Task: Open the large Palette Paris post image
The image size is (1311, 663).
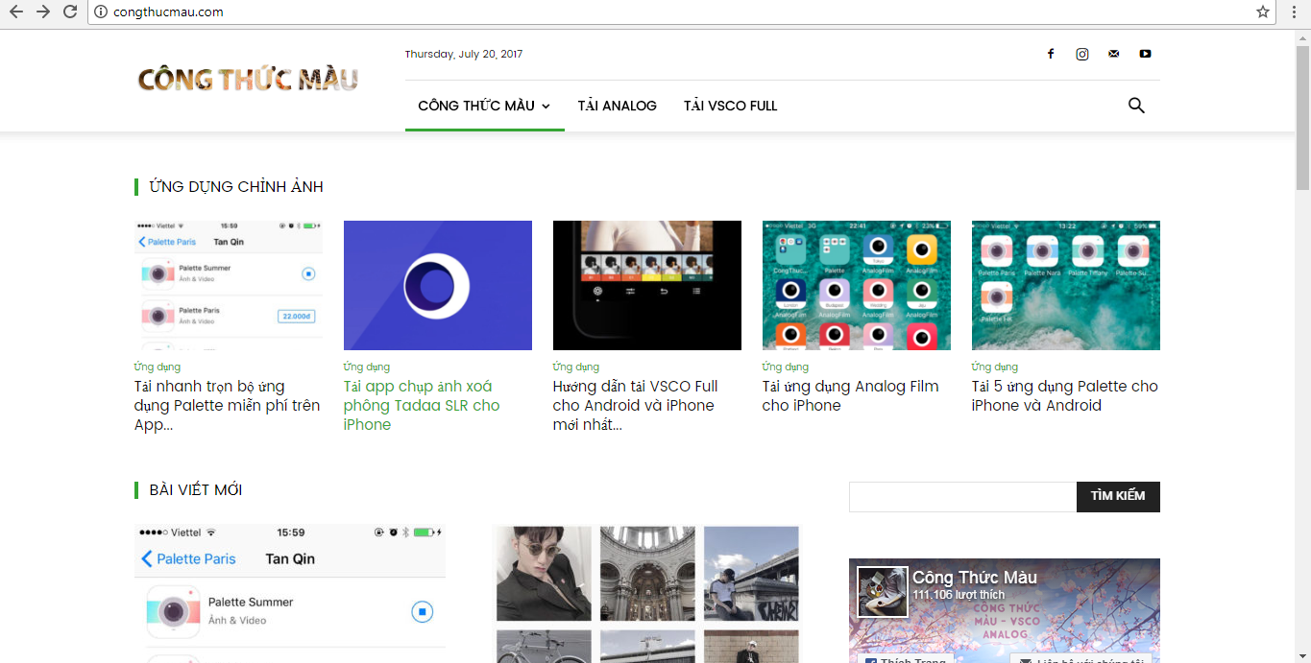Action: [x=290, y=593]
